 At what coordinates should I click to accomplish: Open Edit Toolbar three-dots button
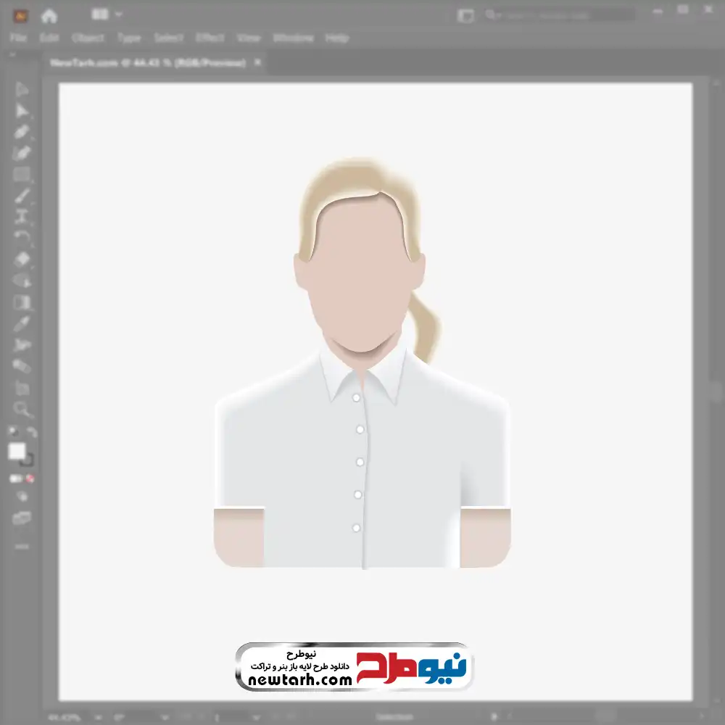[x=21, y=547]
